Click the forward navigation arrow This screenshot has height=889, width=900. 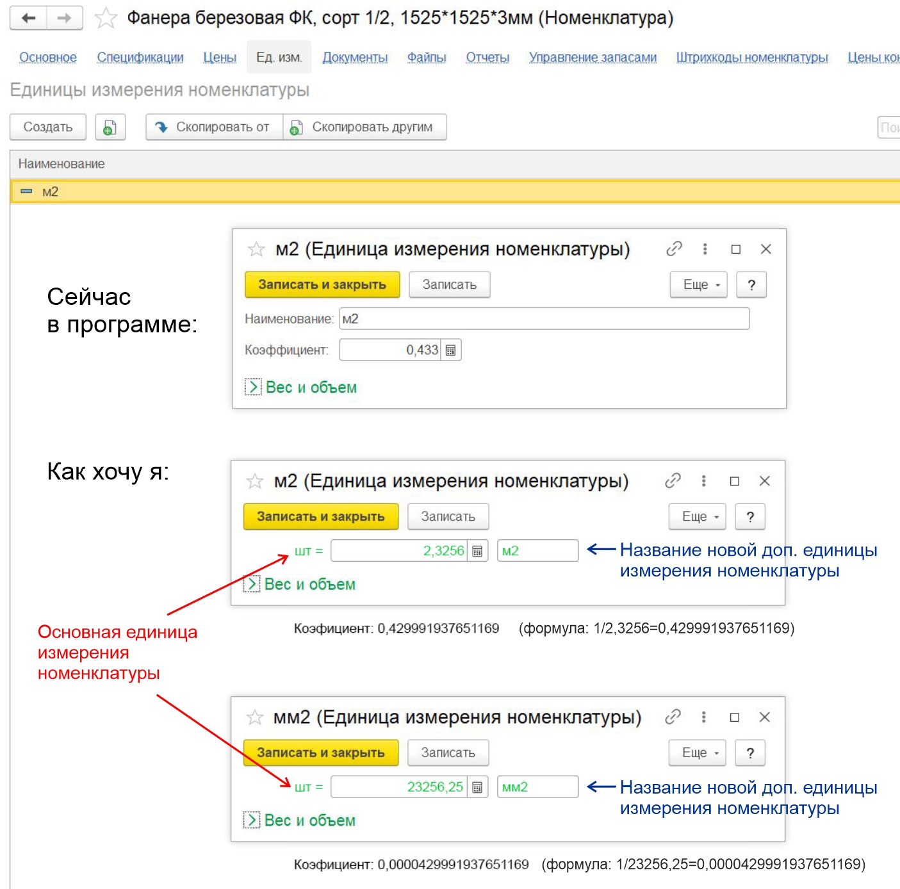(x=64, y=18)
